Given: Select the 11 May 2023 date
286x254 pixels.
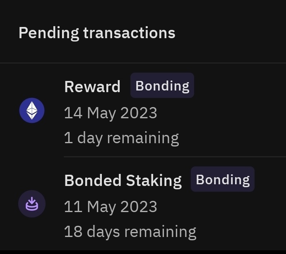Looking at the screenshot, I should click(x=111, y=207).
